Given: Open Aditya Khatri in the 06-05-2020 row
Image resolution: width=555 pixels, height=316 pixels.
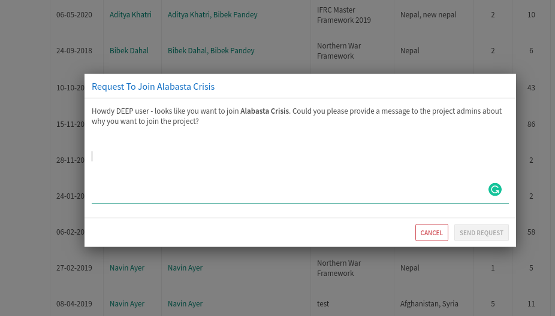Looking at the screenshot, I should 130,14.
